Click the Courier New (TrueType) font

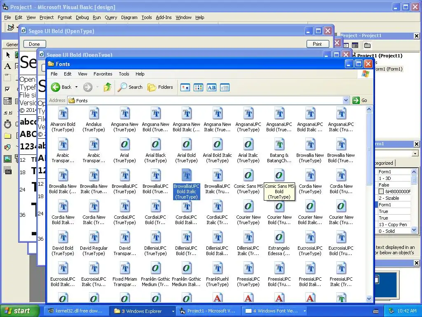click(x=249, y=213)
